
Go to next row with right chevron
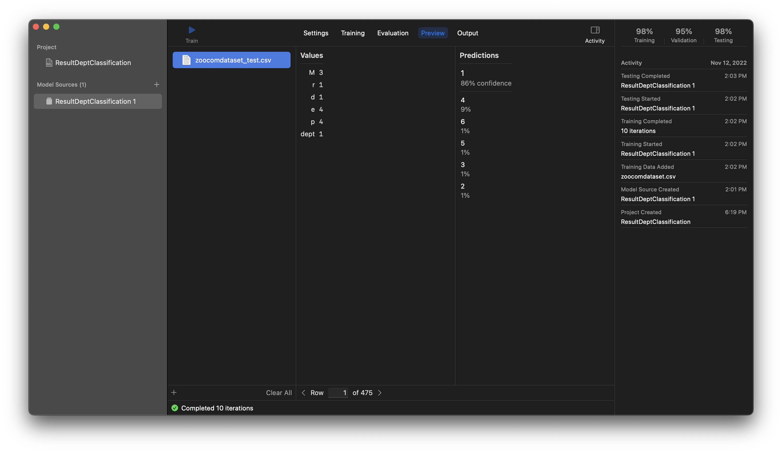coord(380,393)
